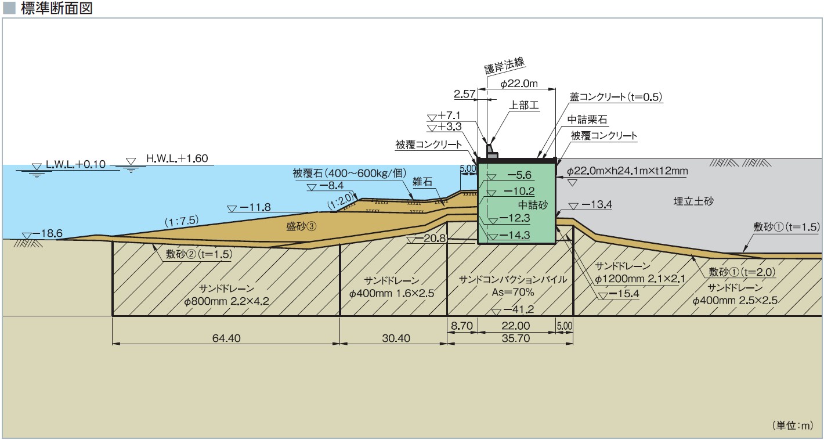Select the サンドコンパクションパイル As=70% label
Viewport: 824px width, 440px height.
click(x=512, y=286)
